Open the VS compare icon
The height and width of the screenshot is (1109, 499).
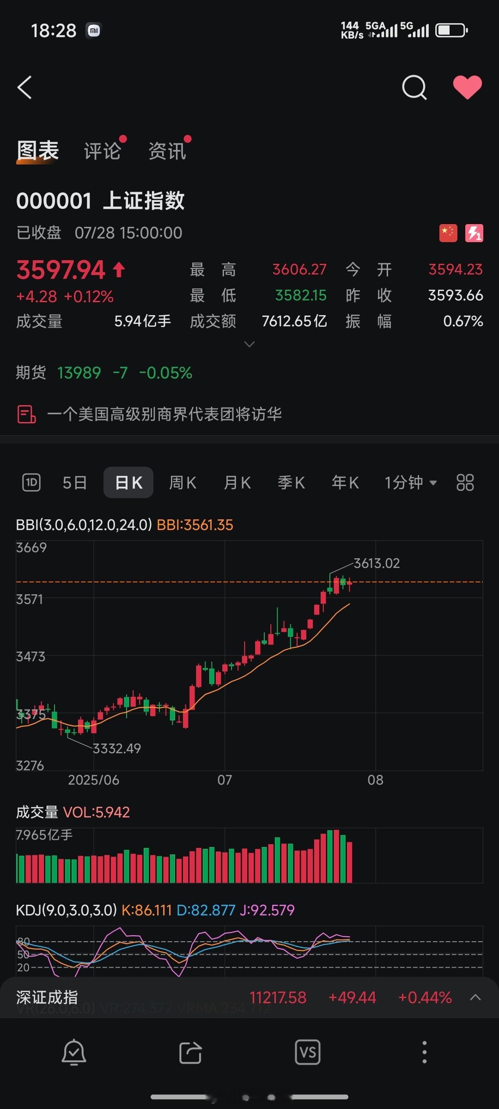tap(308, 1052)
